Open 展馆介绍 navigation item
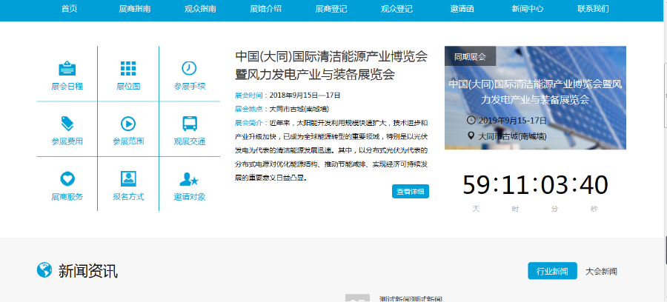Screen dimensions: 667x302 pyautogui.click(x=266, y=9)
